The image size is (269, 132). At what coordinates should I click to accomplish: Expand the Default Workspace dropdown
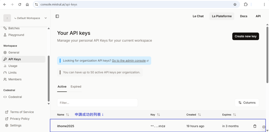46,18
